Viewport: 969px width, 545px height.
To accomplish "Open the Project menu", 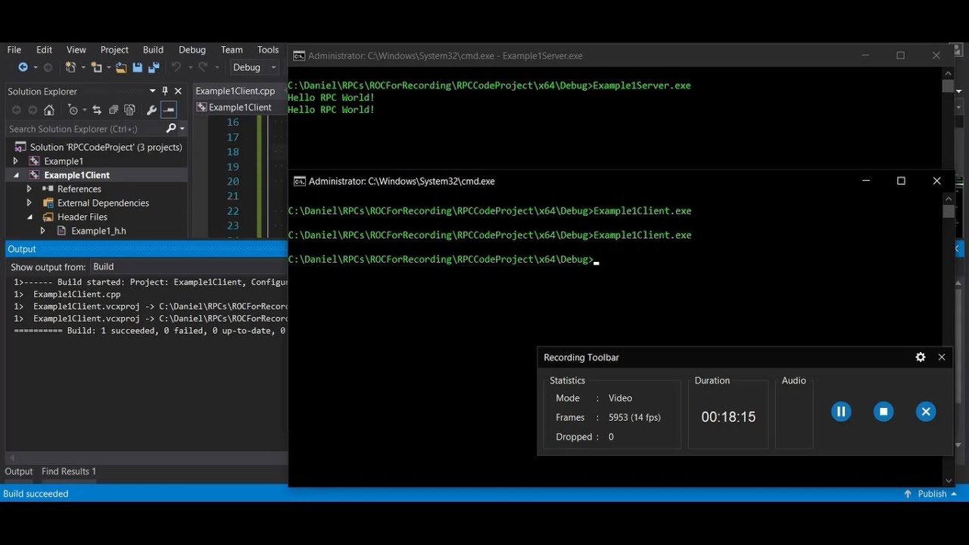I will 114,49.
